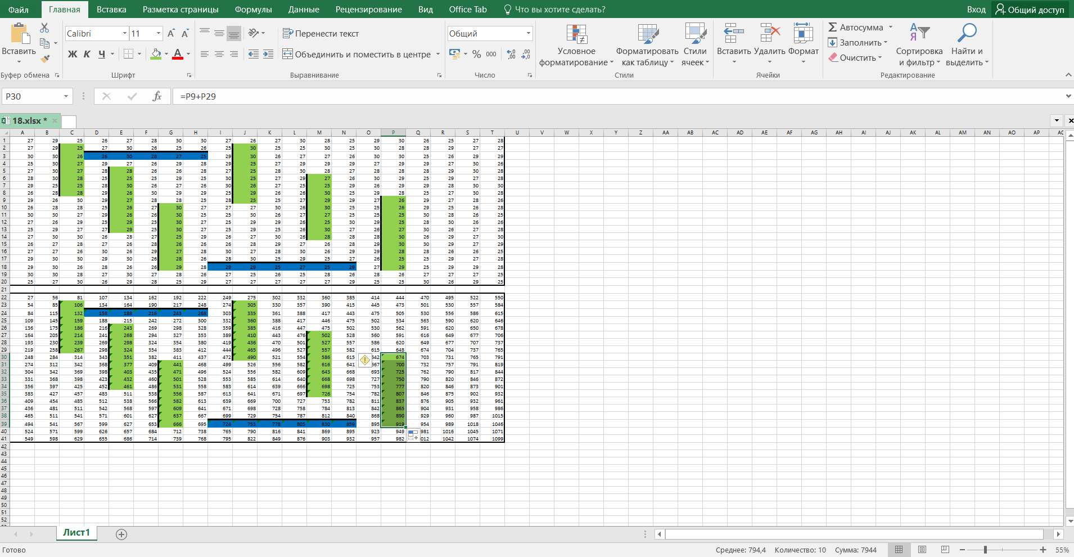Apply the red font color
The height and width of the screenshot is (557, 1074).
pyautogui.click(x=178, y=54)
